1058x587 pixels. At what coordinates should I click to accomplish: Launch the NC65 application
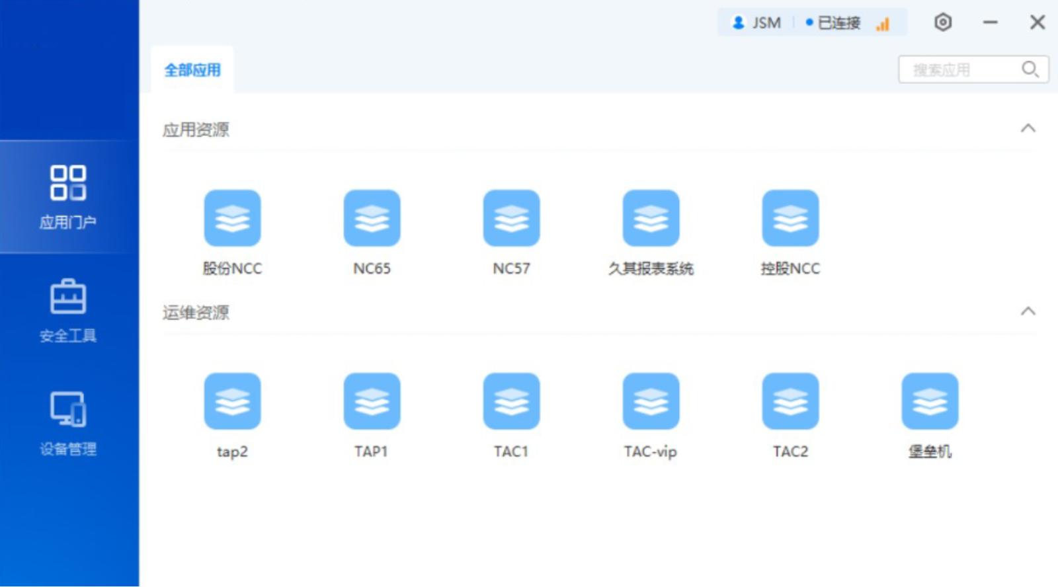tap(372, 219)
